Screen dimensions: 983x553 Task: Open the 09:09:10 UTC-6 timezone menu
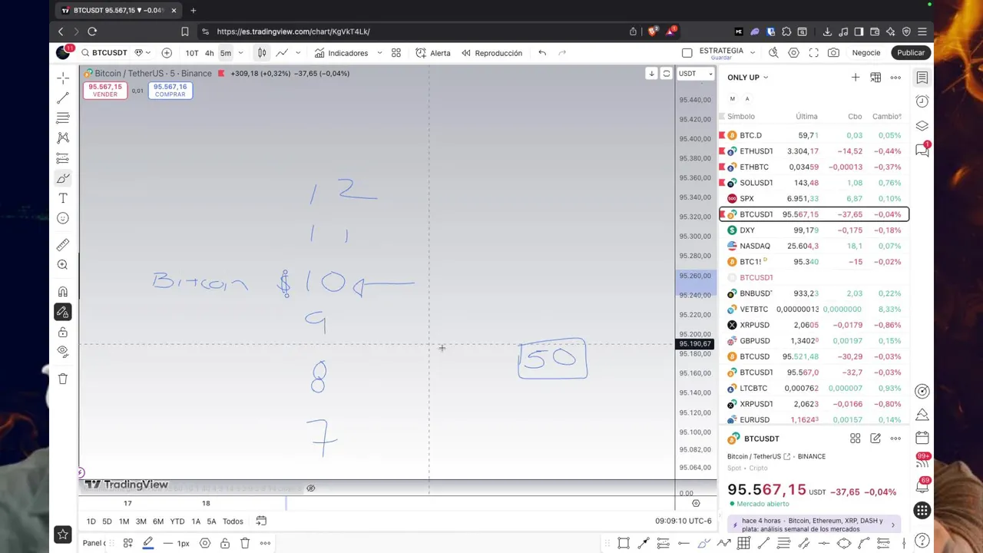point(683,522)
